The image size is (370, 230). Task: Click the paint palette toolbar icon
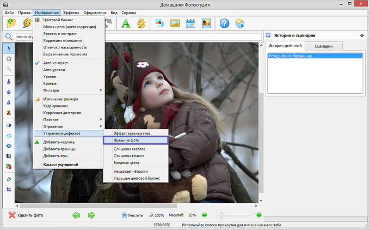click(142, 23)
